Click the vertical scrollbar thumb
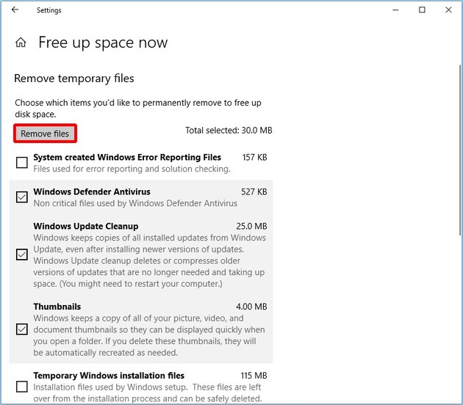 [x=460, y=150]
